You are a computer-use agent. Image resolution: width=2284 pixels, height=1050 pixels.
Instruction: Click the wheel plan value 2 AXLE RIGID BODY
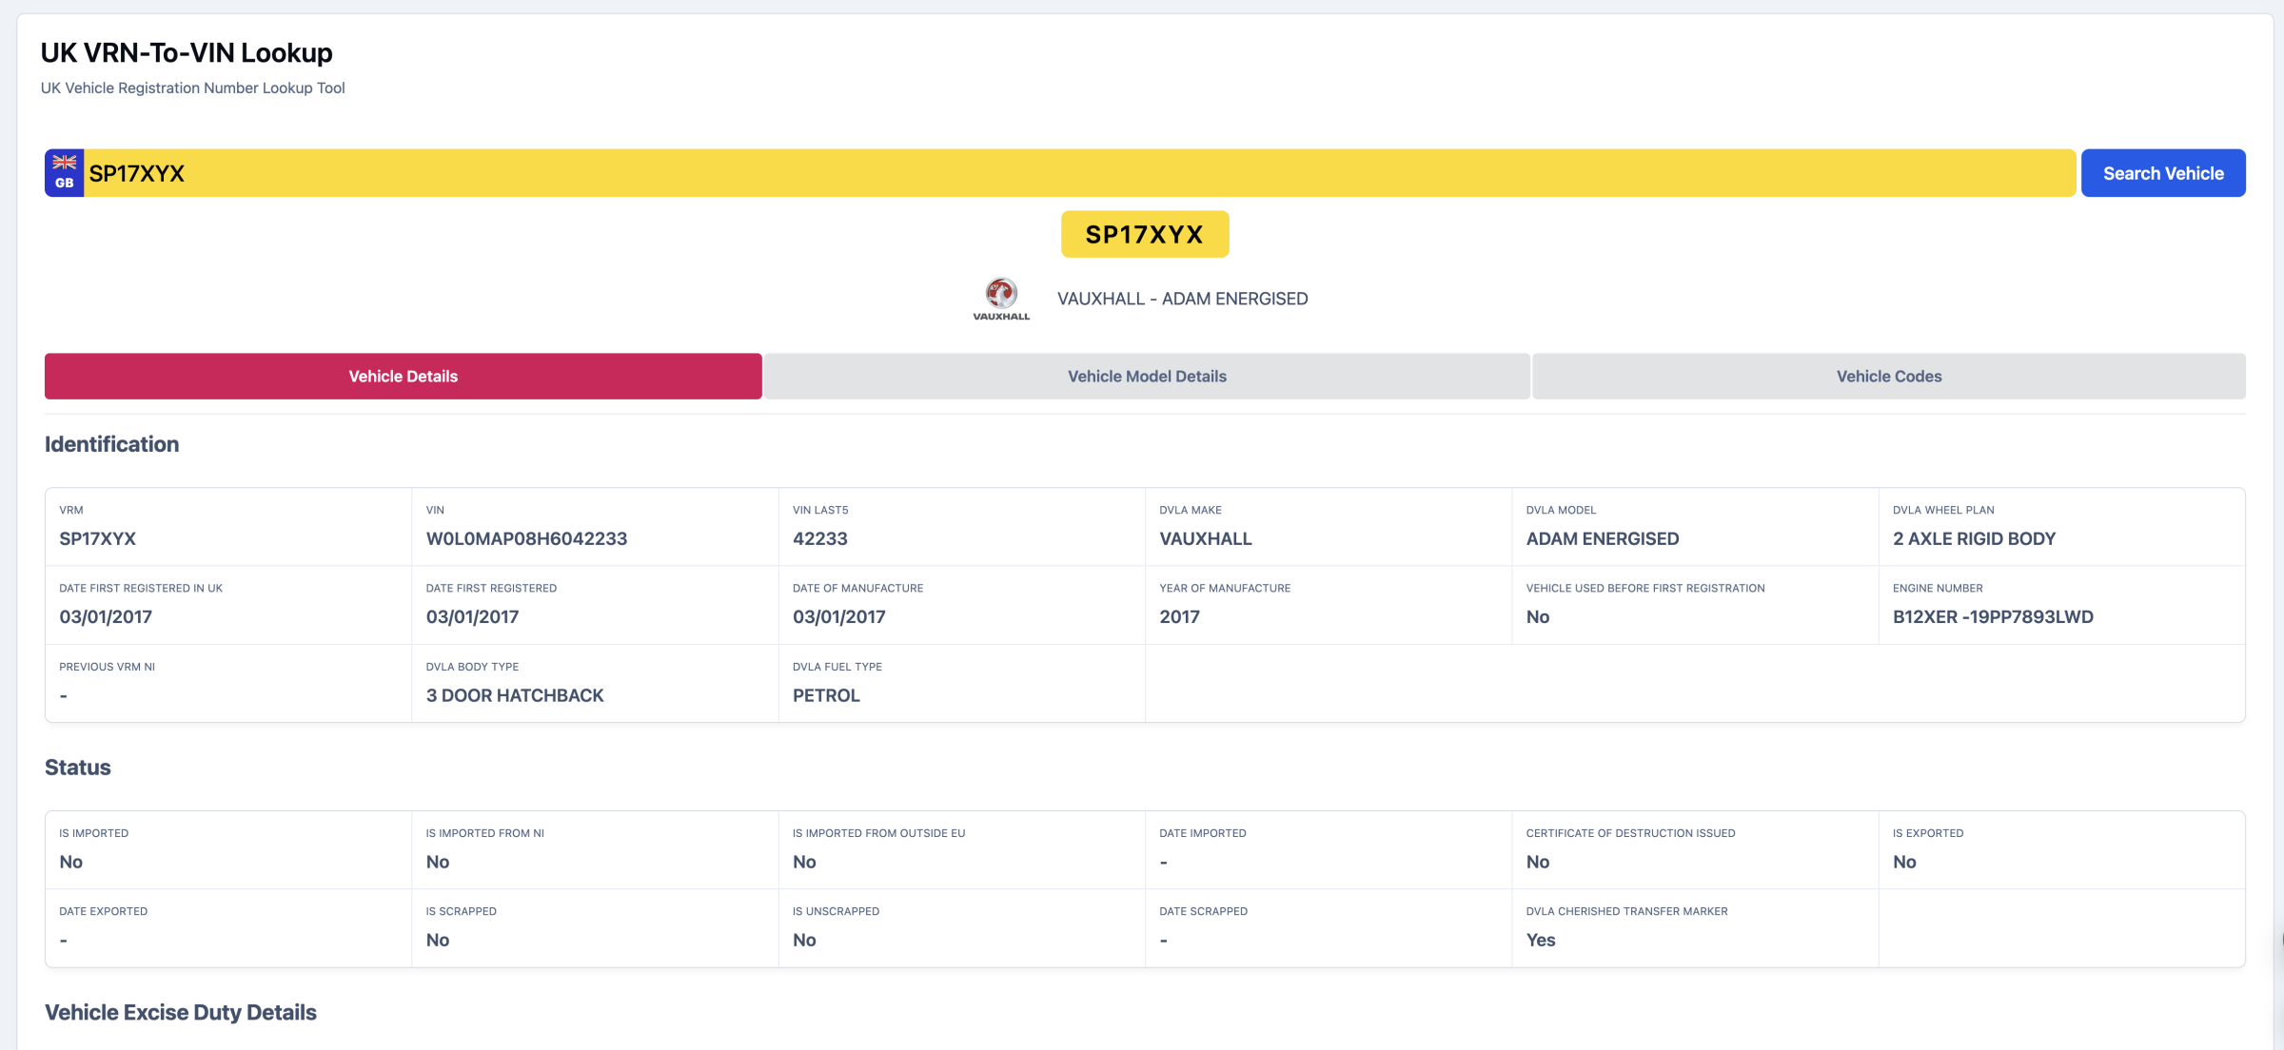coord(1974,539)
